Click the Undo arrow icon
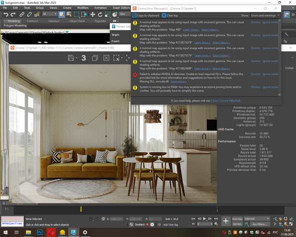The width and height of the screenshot is (296, 237). [x=6, y=15]
